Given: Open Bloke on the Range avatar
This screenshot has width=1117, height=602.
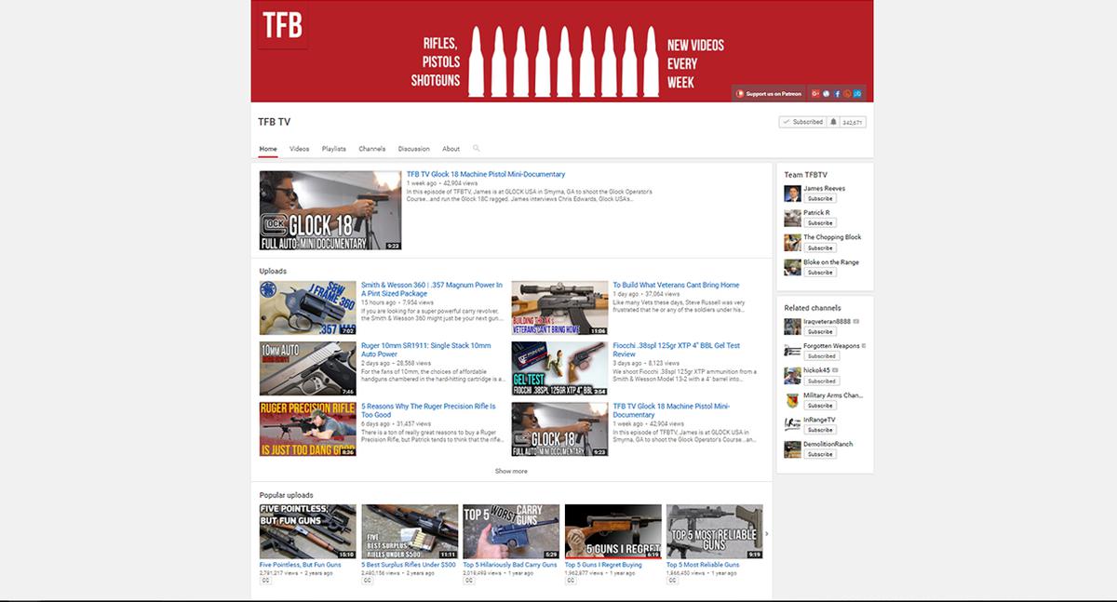Looking at the screenshot, I should pos(792,267).
